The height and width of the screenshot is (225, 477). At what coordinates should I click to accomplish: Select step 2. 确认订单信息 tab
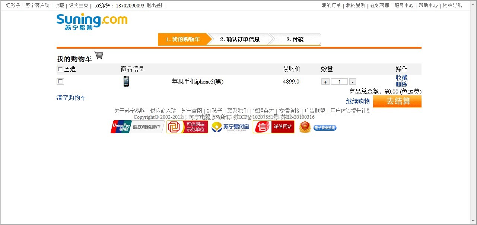point(240,39)
